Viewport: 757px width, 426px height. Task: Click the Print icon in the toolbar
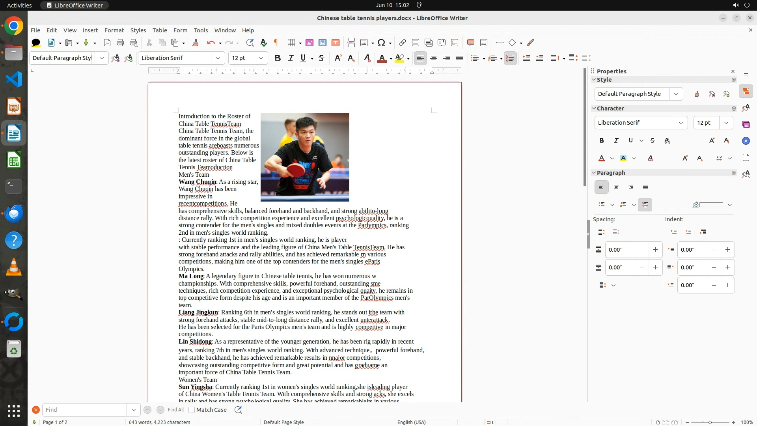120,43
